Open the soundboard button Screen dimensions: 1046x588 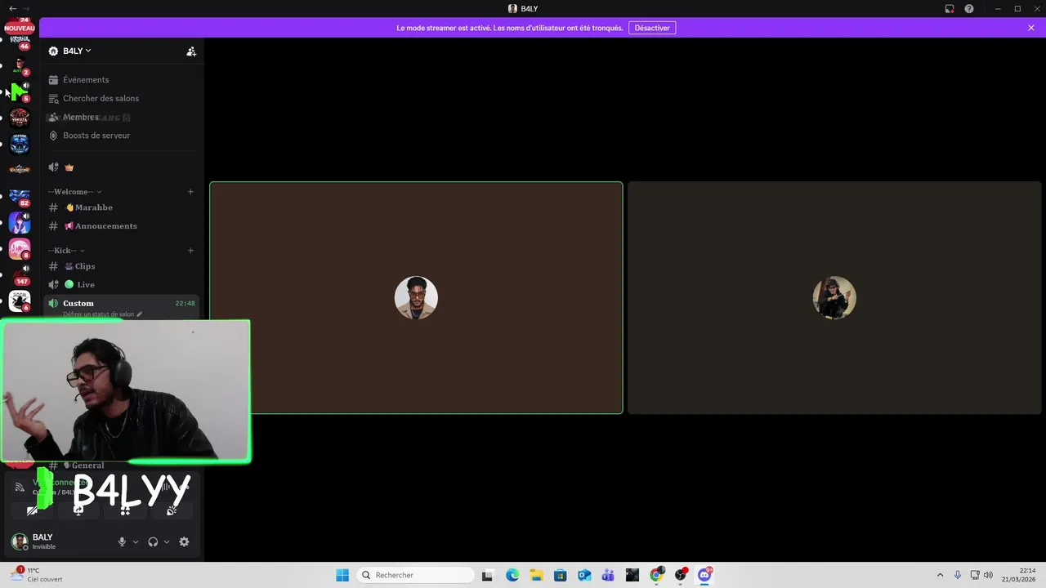(x=172, y=510)
